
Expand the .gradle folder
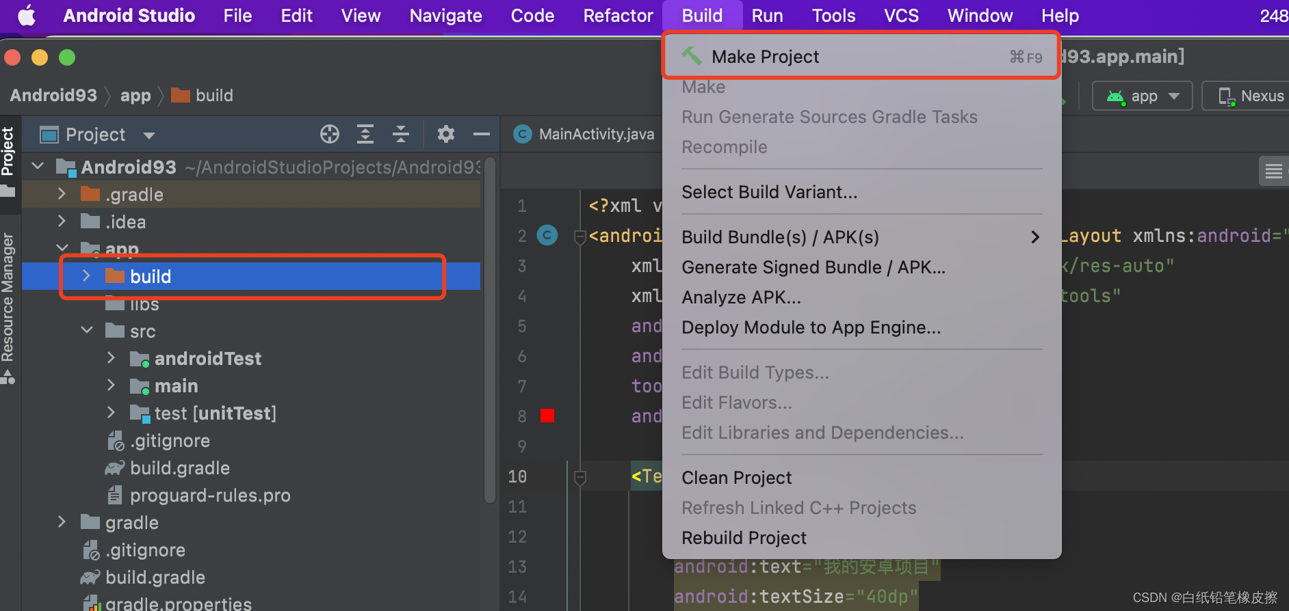62,194
